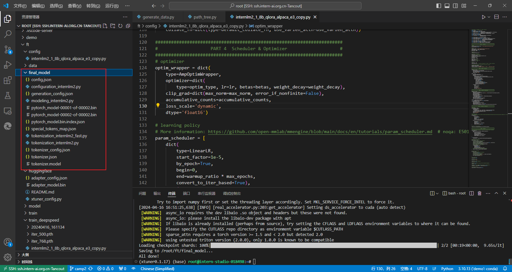
Task: Click the split editor icon
Action: (496, 17)
